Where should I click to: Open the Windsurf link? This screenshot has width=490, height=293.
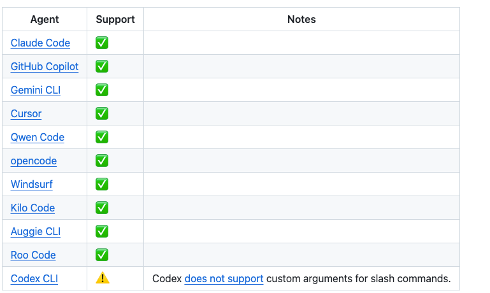(32, 185)
